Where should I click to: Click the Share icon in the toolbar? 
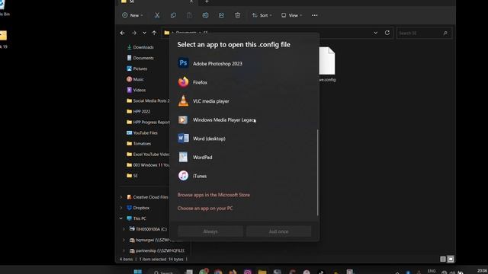click(x=221, y=15)
